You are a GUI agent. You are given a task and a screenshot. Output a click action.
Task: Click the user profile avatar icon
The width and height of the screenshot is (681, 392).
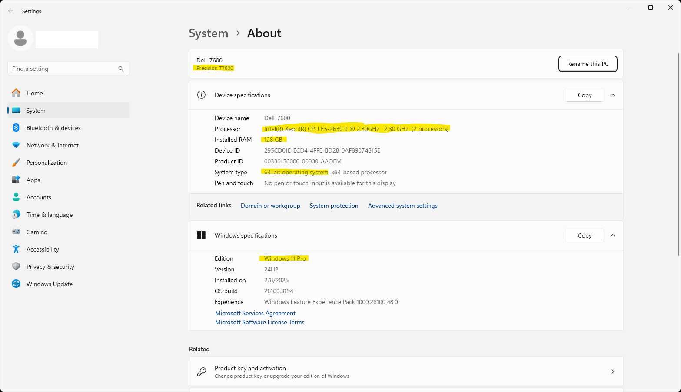[x=20, y=38]
